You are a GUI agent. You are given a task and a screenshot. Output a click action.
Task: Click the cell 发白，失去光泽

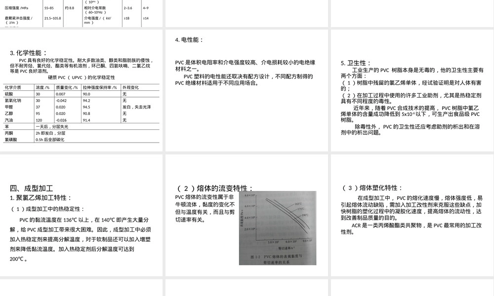click(137, 107)
